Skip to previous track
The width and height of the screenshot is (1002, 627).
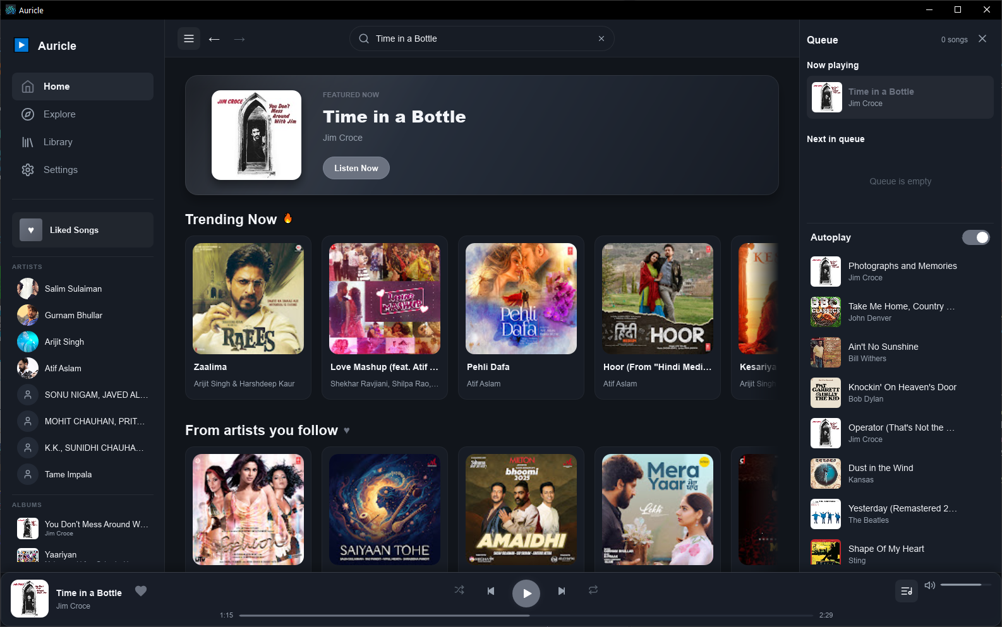[x=491, y=591]
